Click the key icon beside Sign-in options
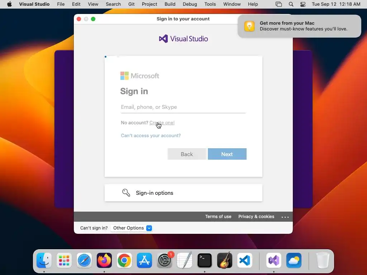Viewport: 367px width, 275px height. pyautogui.click(x=126, y=193)
